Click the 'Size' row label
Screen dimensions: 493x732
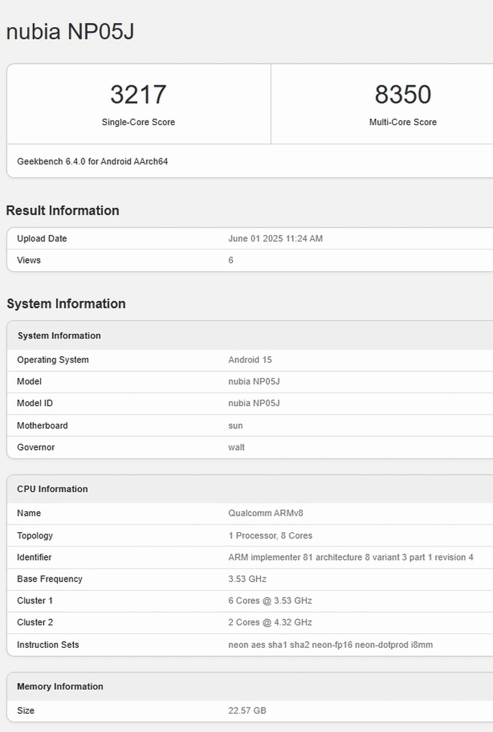tap(25, 711)
